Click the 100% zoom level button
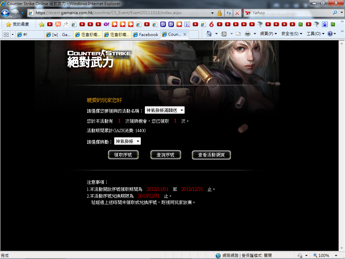The image size is (345, 259). [321, 256]
